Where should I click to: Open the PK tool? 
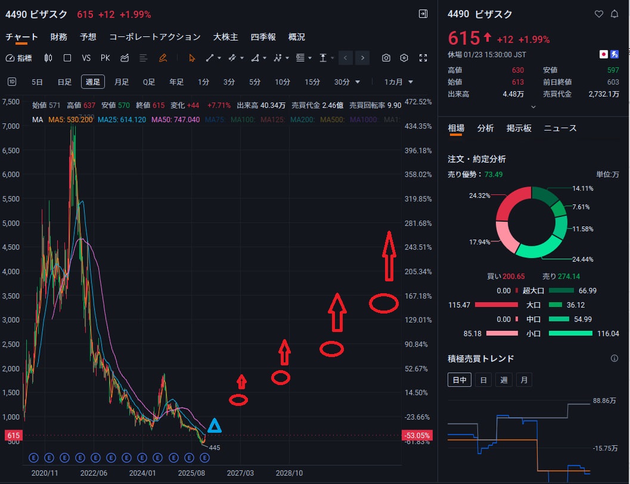pos(105,58)
